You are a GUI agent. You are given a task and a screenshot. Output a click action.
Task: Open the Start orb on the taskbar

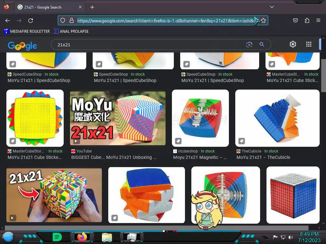click(x=9, y=237)
